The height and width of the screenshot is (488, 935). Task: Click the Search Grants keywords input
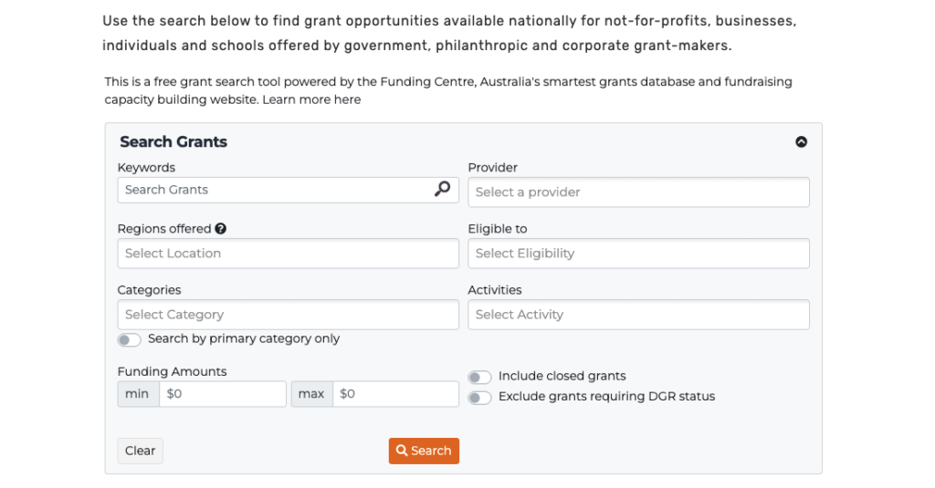(274, 190)
